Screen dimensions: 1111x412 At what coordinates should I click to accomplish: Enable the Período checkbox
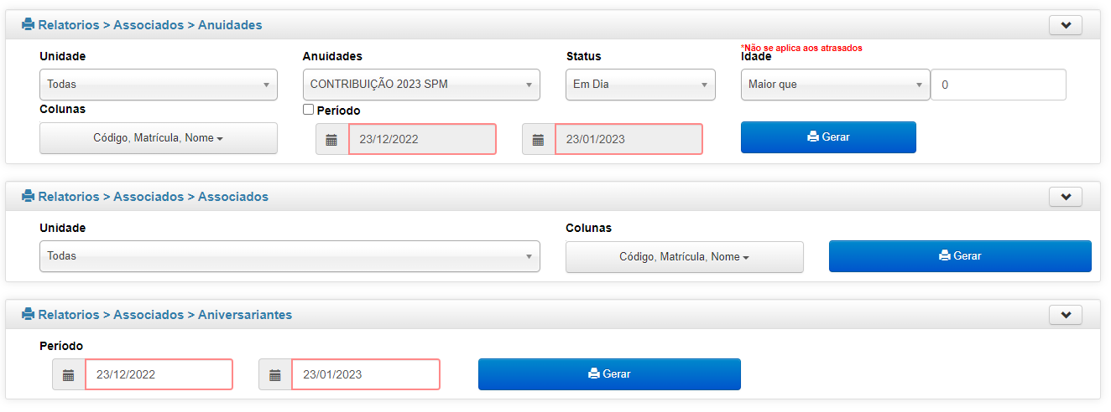308,110
